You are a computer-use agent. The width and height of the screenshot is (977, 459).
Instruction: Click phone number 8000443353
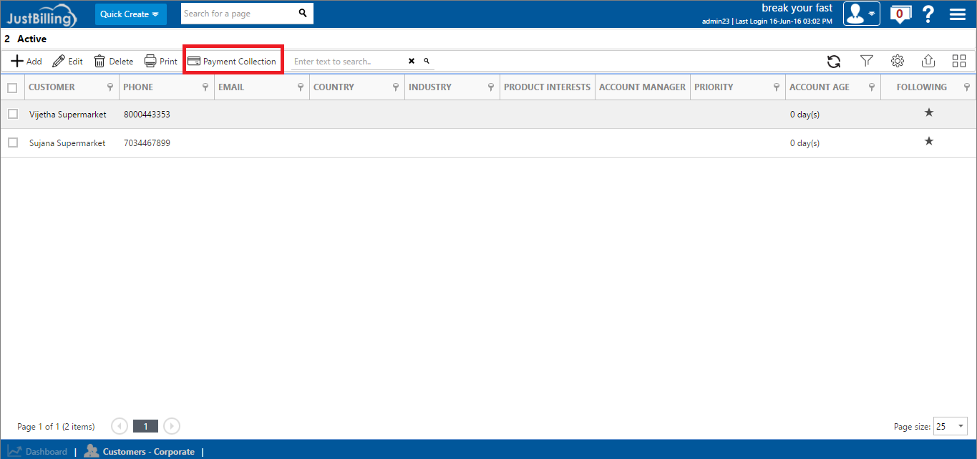click(147, 115)
